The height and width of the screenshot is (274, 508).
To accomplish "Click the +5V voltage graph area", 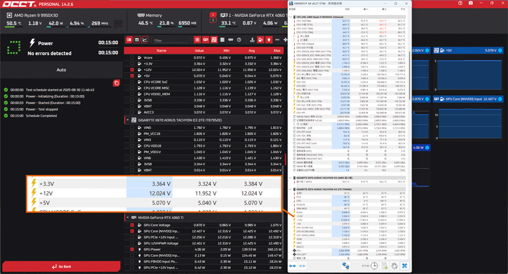I will coord(470,74).
